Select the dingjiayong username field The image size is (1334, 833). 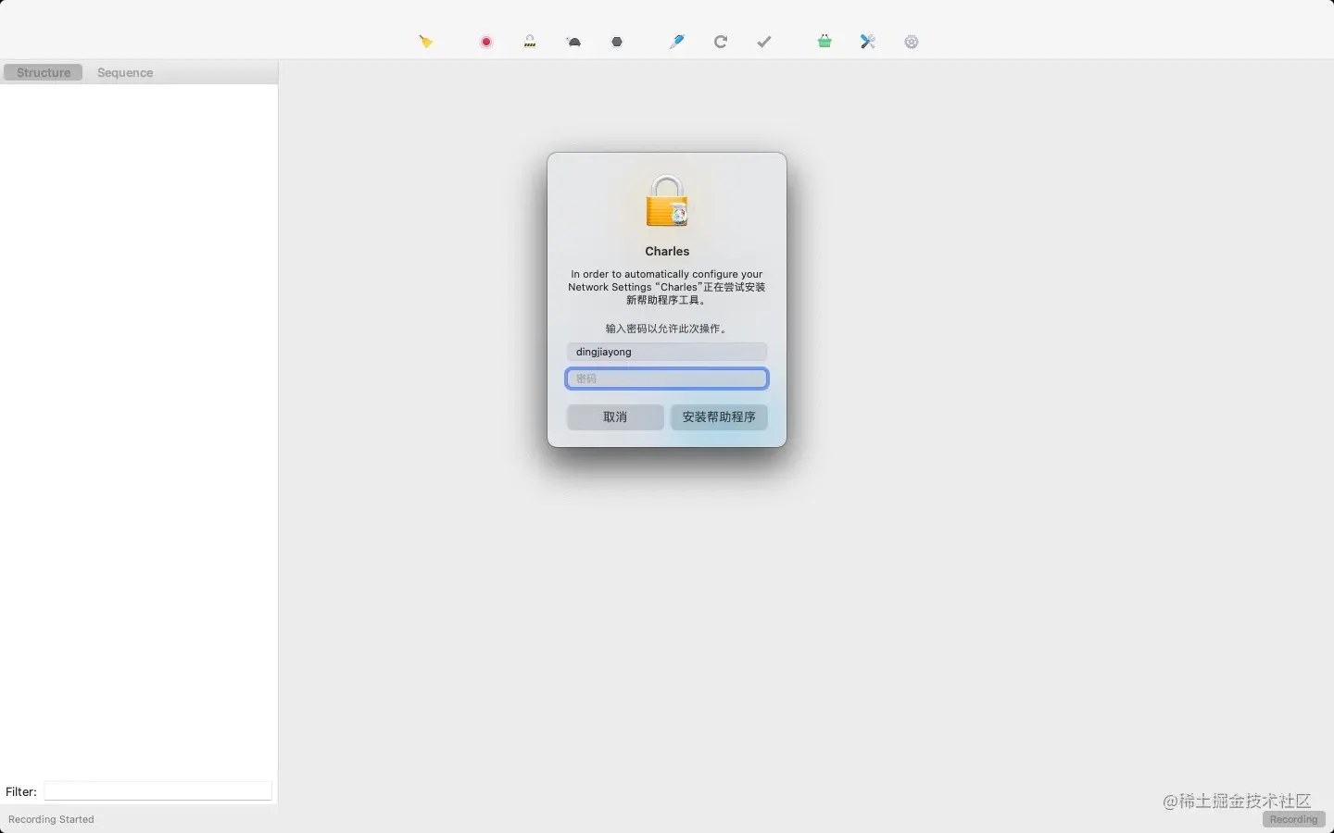pos(667,352)
